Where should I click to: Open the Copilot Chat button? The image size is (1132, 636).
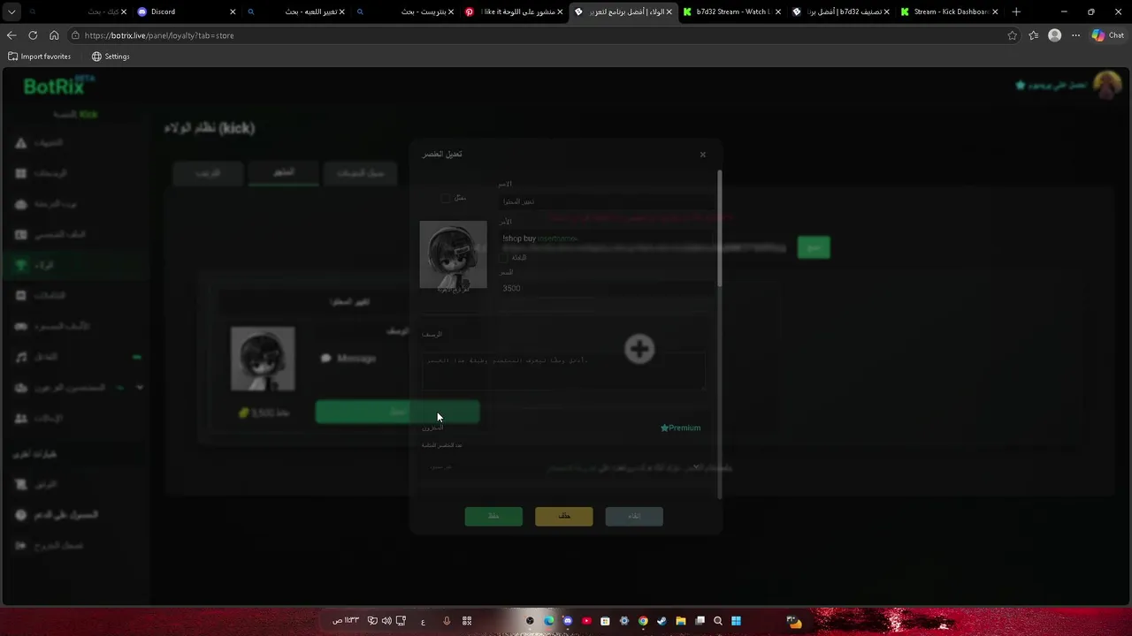click(x=1108, y=35)
